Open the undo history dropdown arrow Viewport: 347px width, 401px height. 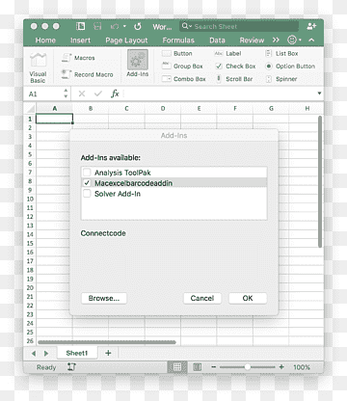[124, 26]
